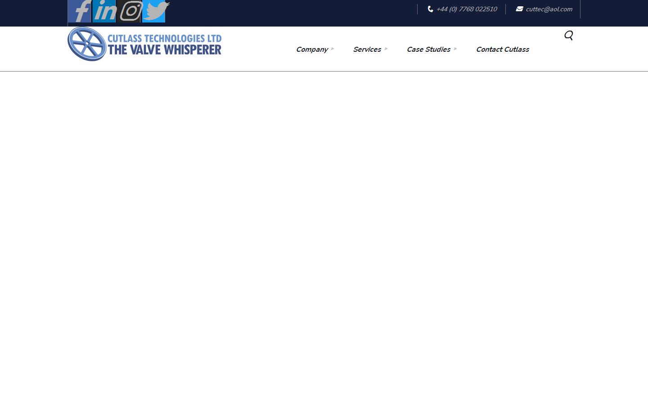
Task: Open the Instagram social icon
Action: click(x=130, y=11)
